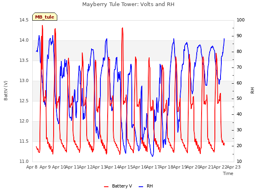This screenshot has height=194, width=258.
Task: Click the 12.0 left axis tick
Action: click(x=24, y=121)
